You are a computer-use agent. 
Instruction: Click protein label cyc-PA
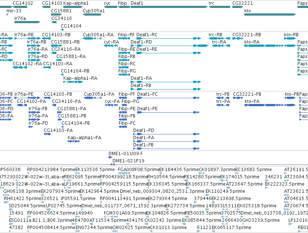(x=112, y=102)
